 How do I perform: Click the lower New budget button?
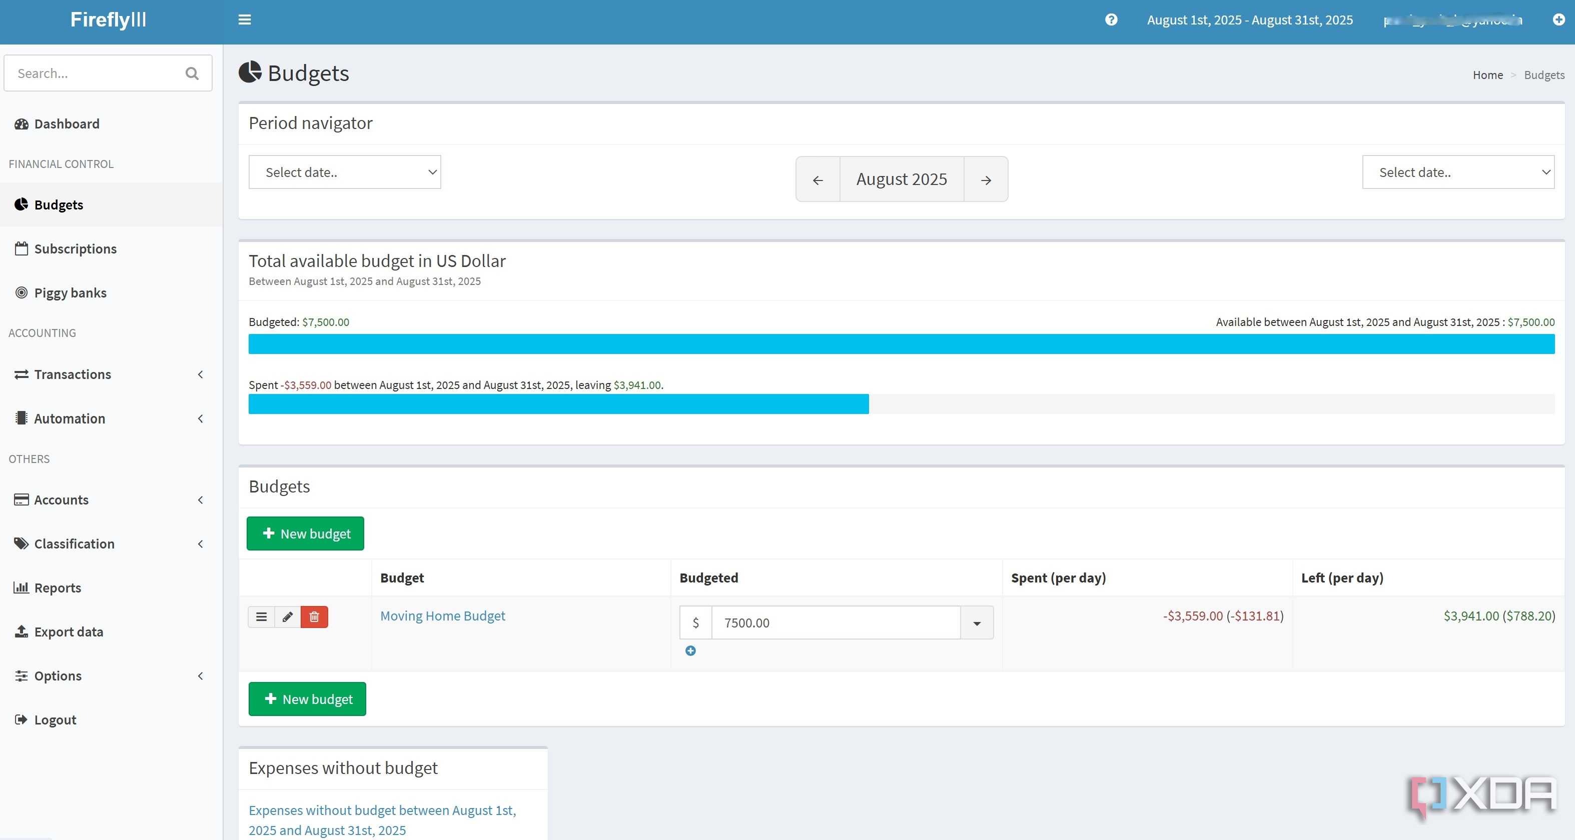click(x=307, y=699)
